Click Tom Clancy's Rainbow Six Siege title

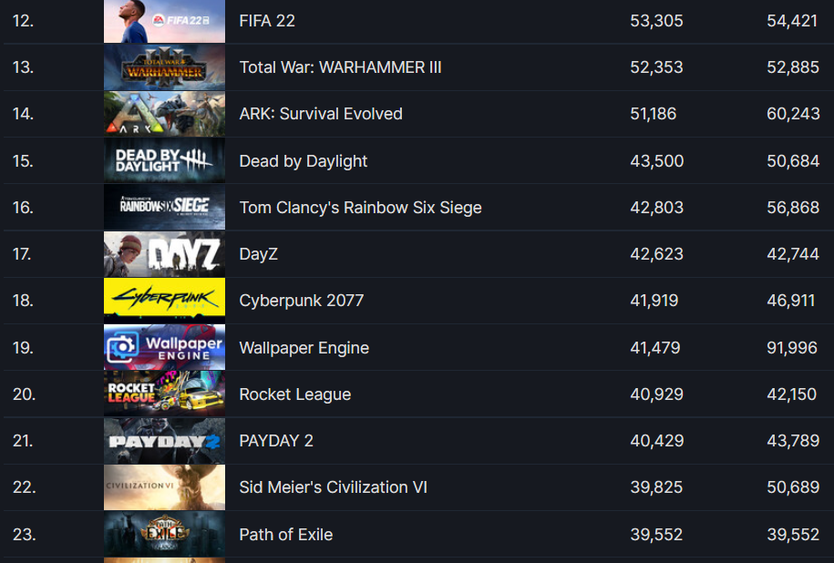tap(360, 208)
